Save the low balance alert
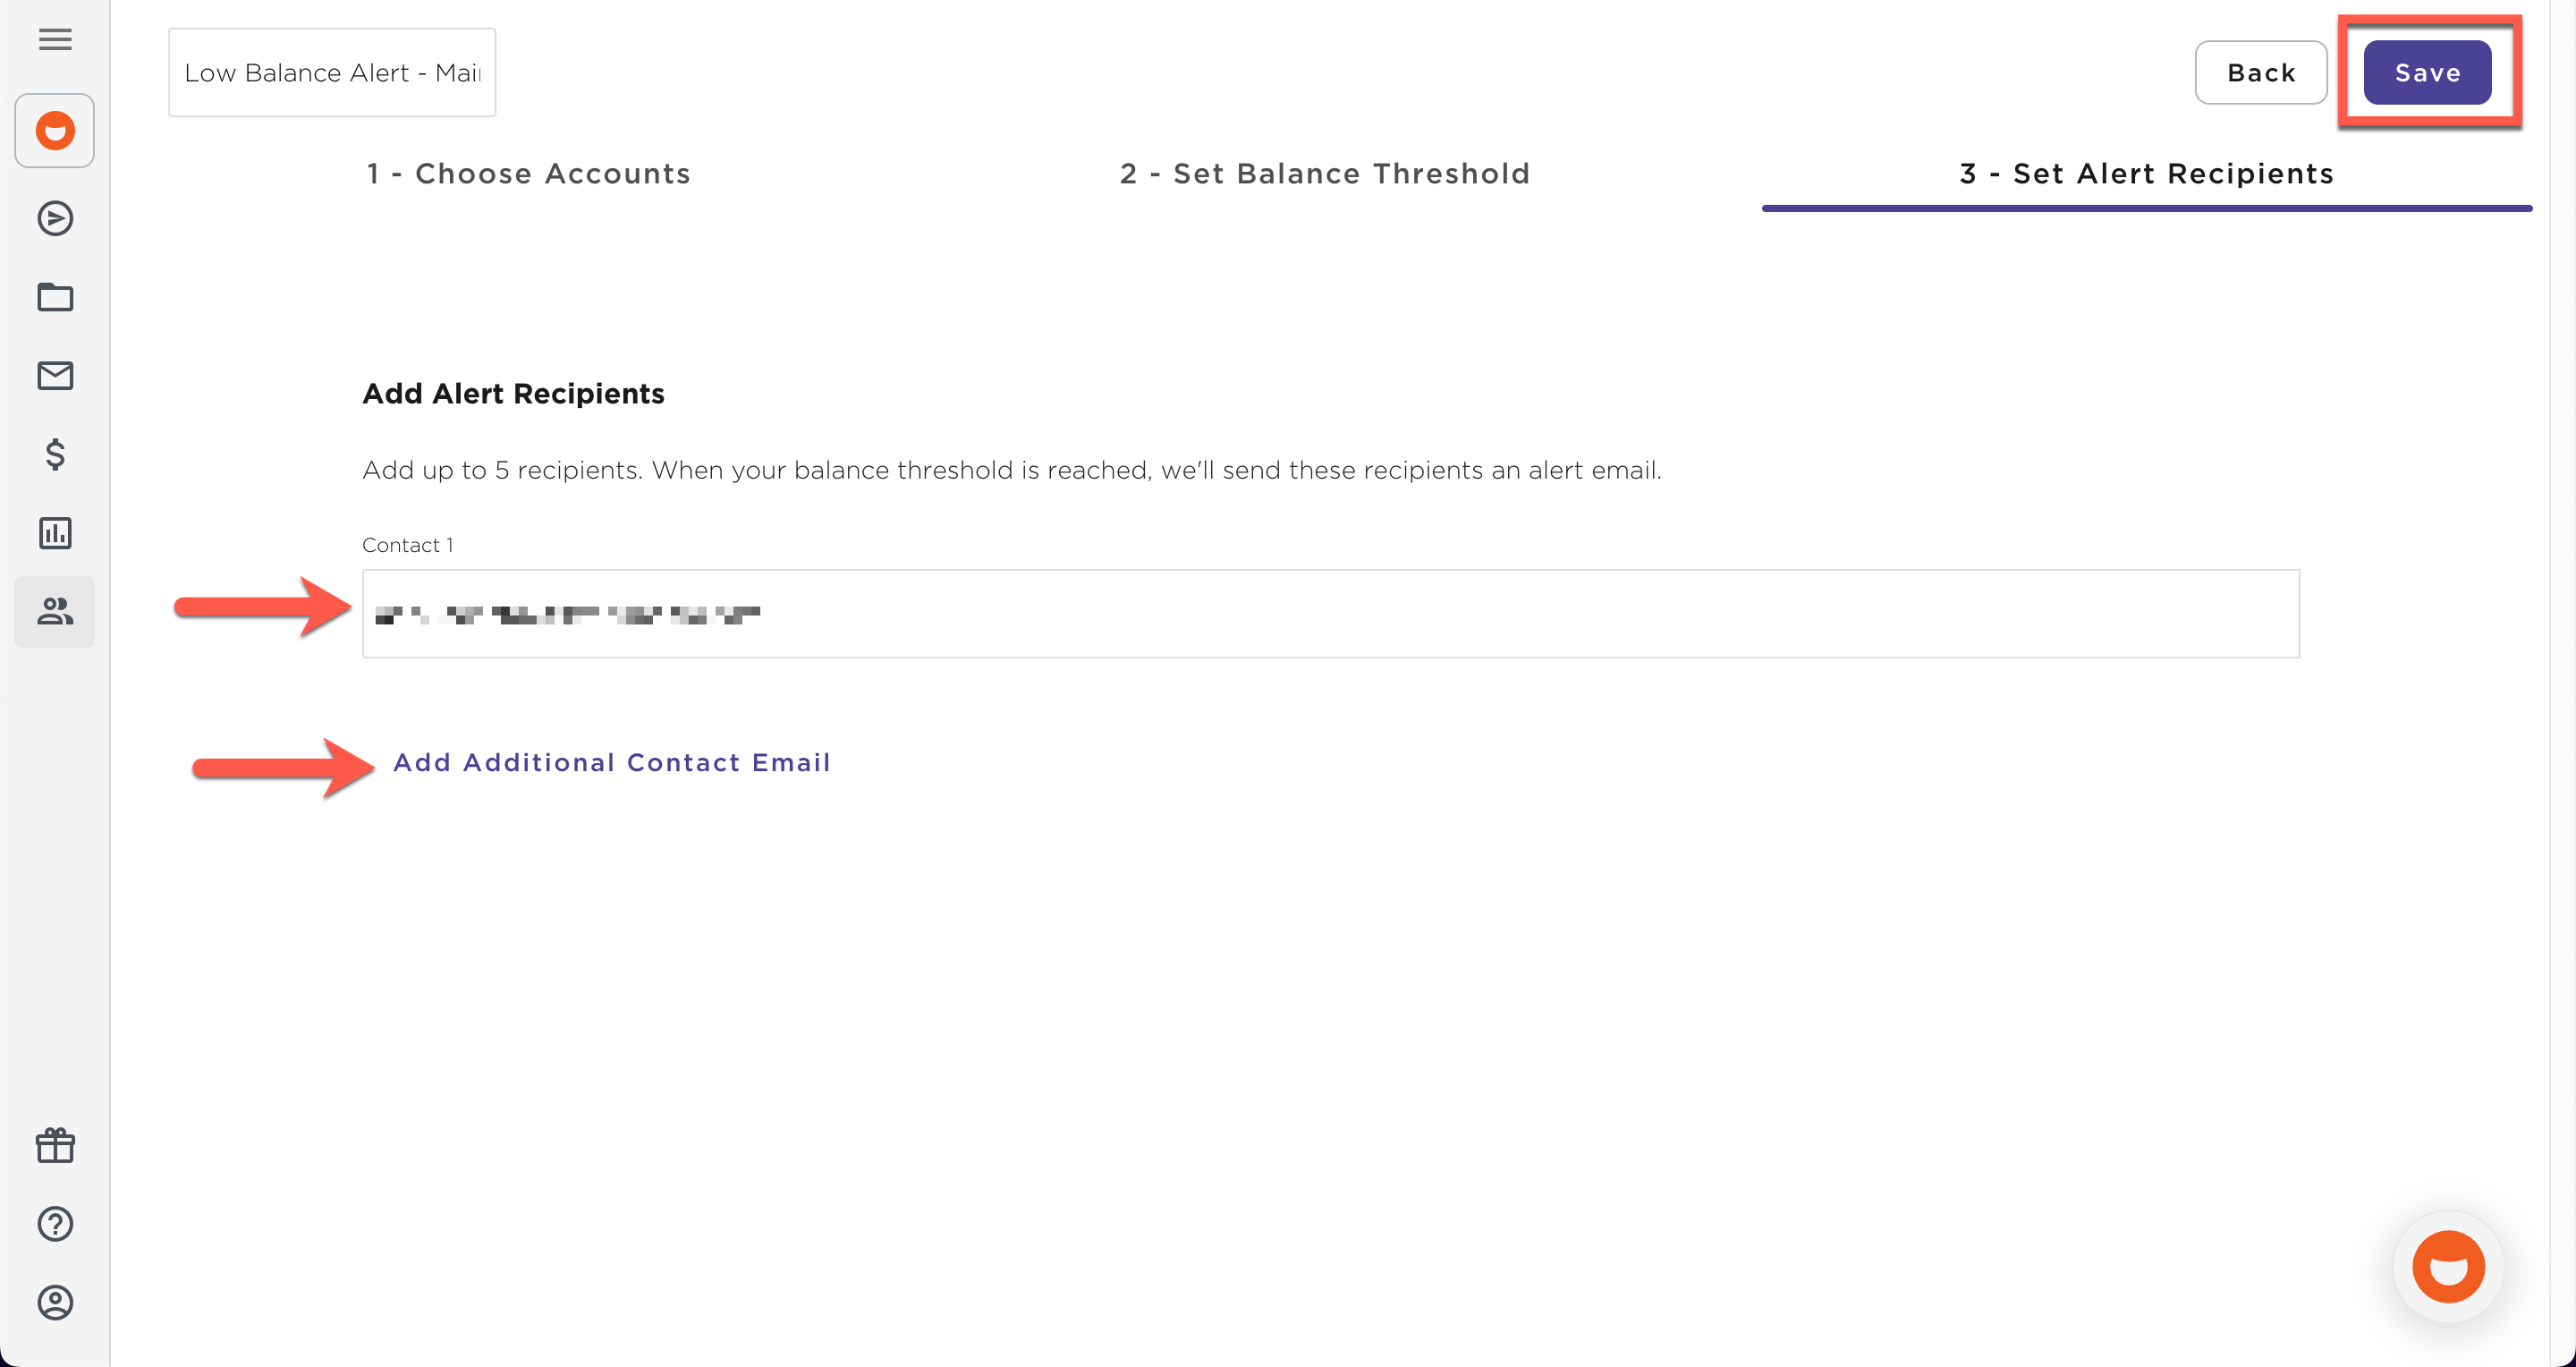This screenshot has width=2576, height=1367. 2427,71
